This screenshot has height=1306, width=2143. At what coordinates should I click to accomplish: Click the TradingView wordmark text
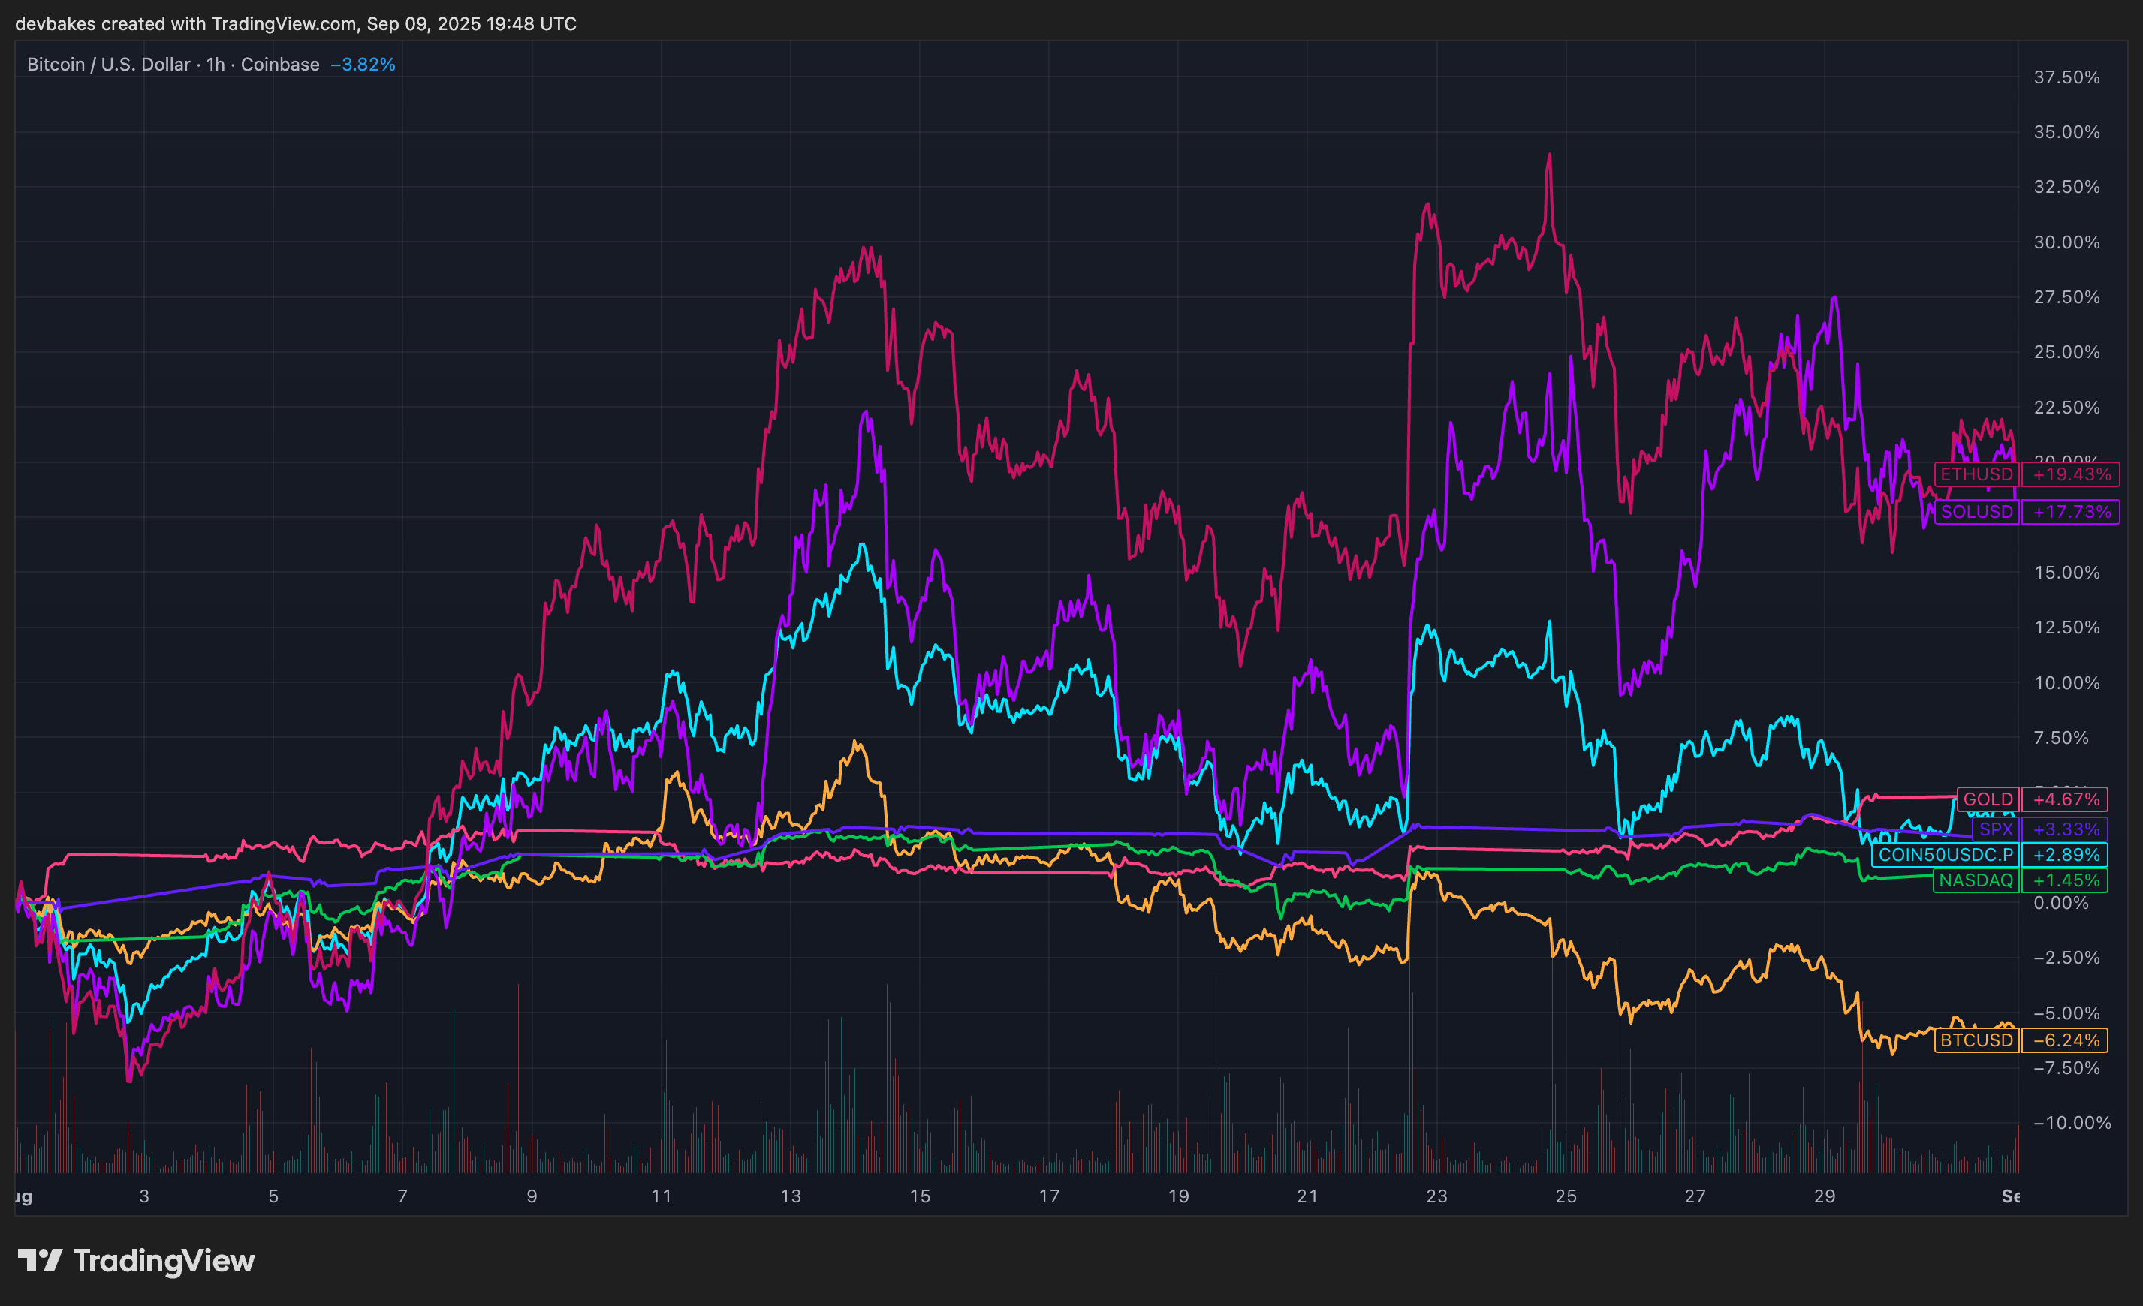[164, 1261]
